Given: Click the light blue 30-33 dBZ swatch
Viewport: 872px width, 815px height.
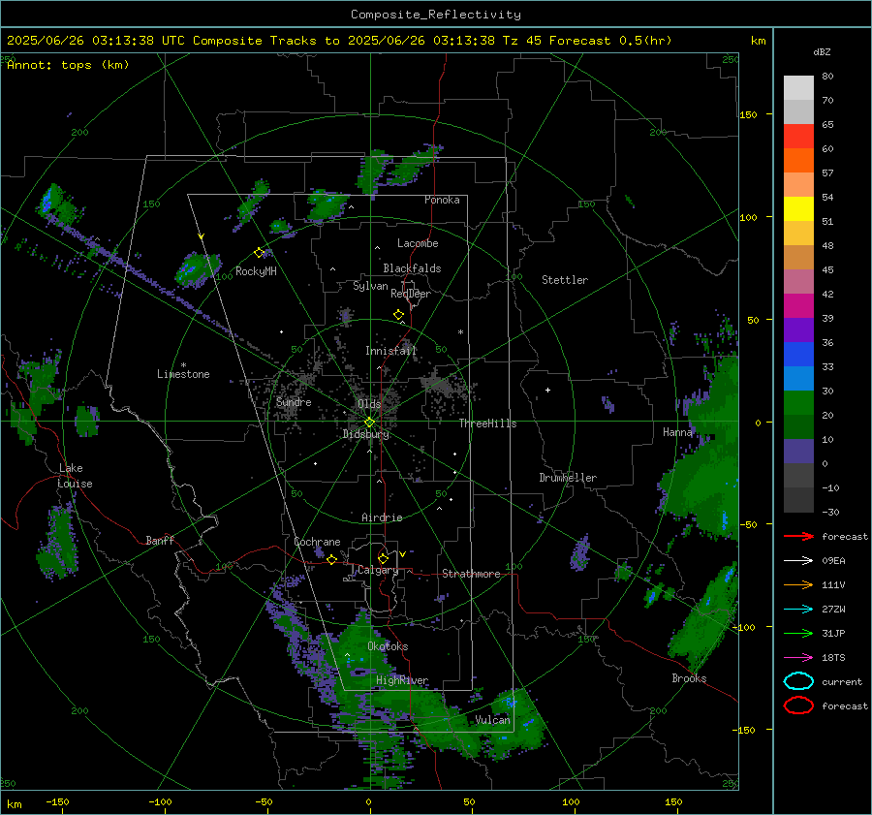Looking at the screenshot, I should 798,379.
